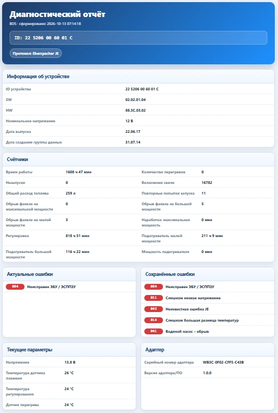Click the Наработка: максимальная мощность label
This screenshot has height=413, width=278.
pyautogui.click(x=166, y=222)
